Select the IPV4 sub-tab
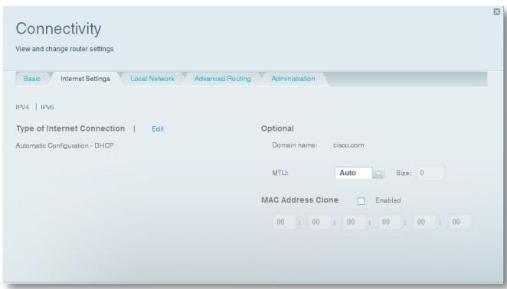This screenshot has height=289, width=507. point(22,107)
